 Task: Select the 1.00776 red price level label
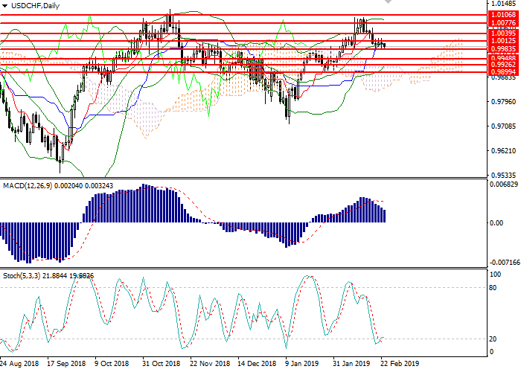click(502, 24)
